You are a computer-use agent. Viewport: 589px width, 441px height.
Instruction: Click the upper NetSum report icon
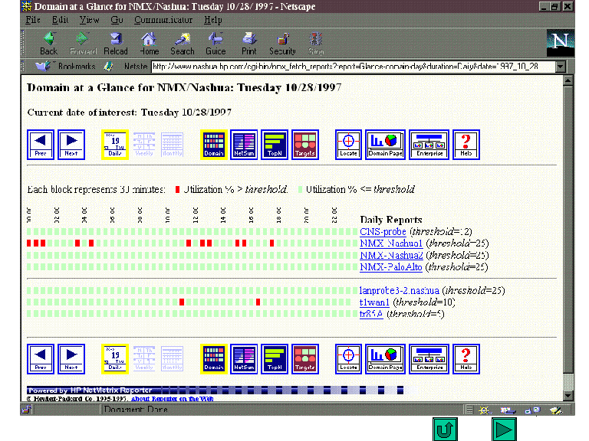tap(244, 144)
